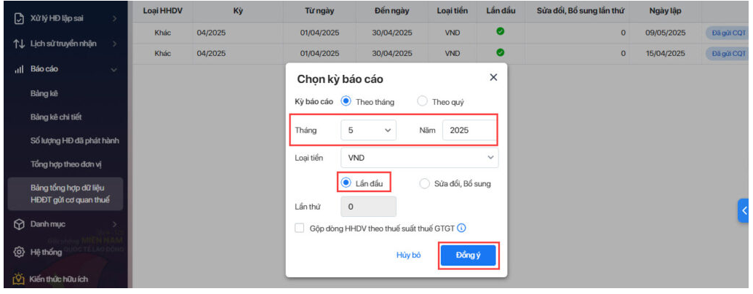This screenshot has width=753, height=294.
Task: Close the Chọn kỳ báo cáo dialog
Action: [x=493, y=77]
